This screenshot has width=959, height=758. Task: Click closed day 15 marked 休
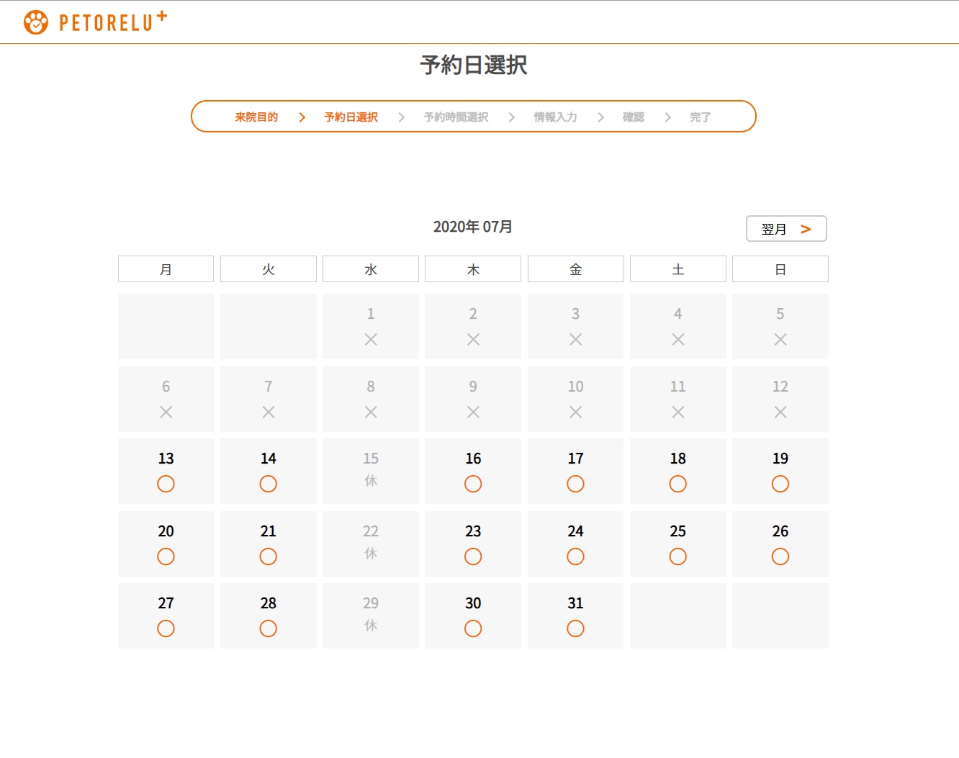pyautogui.click(x=371, y=472)
